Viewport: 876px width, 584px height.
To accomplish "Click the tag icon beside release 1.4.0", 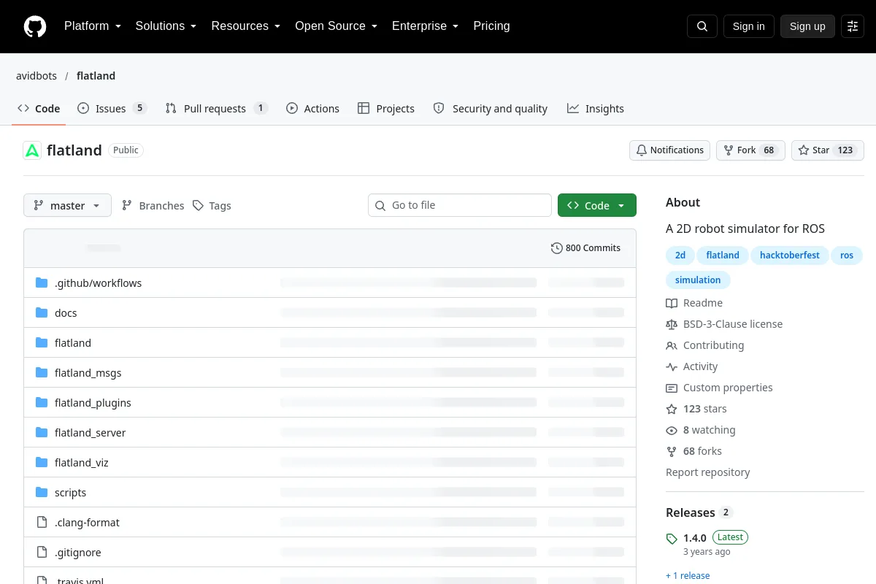I will coord(672,539).
